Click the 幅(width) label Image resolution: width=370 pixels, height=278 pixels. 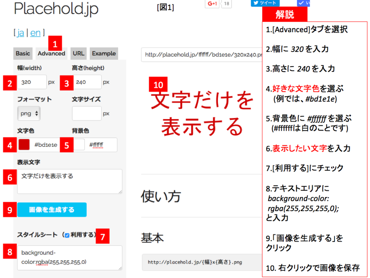coord(30,68)
